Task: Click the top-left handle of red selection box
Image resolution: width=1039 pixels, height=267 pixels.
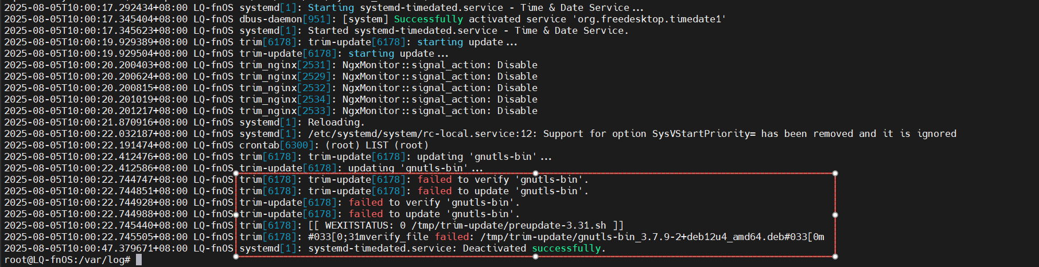Action: click(x=236, y=173)
